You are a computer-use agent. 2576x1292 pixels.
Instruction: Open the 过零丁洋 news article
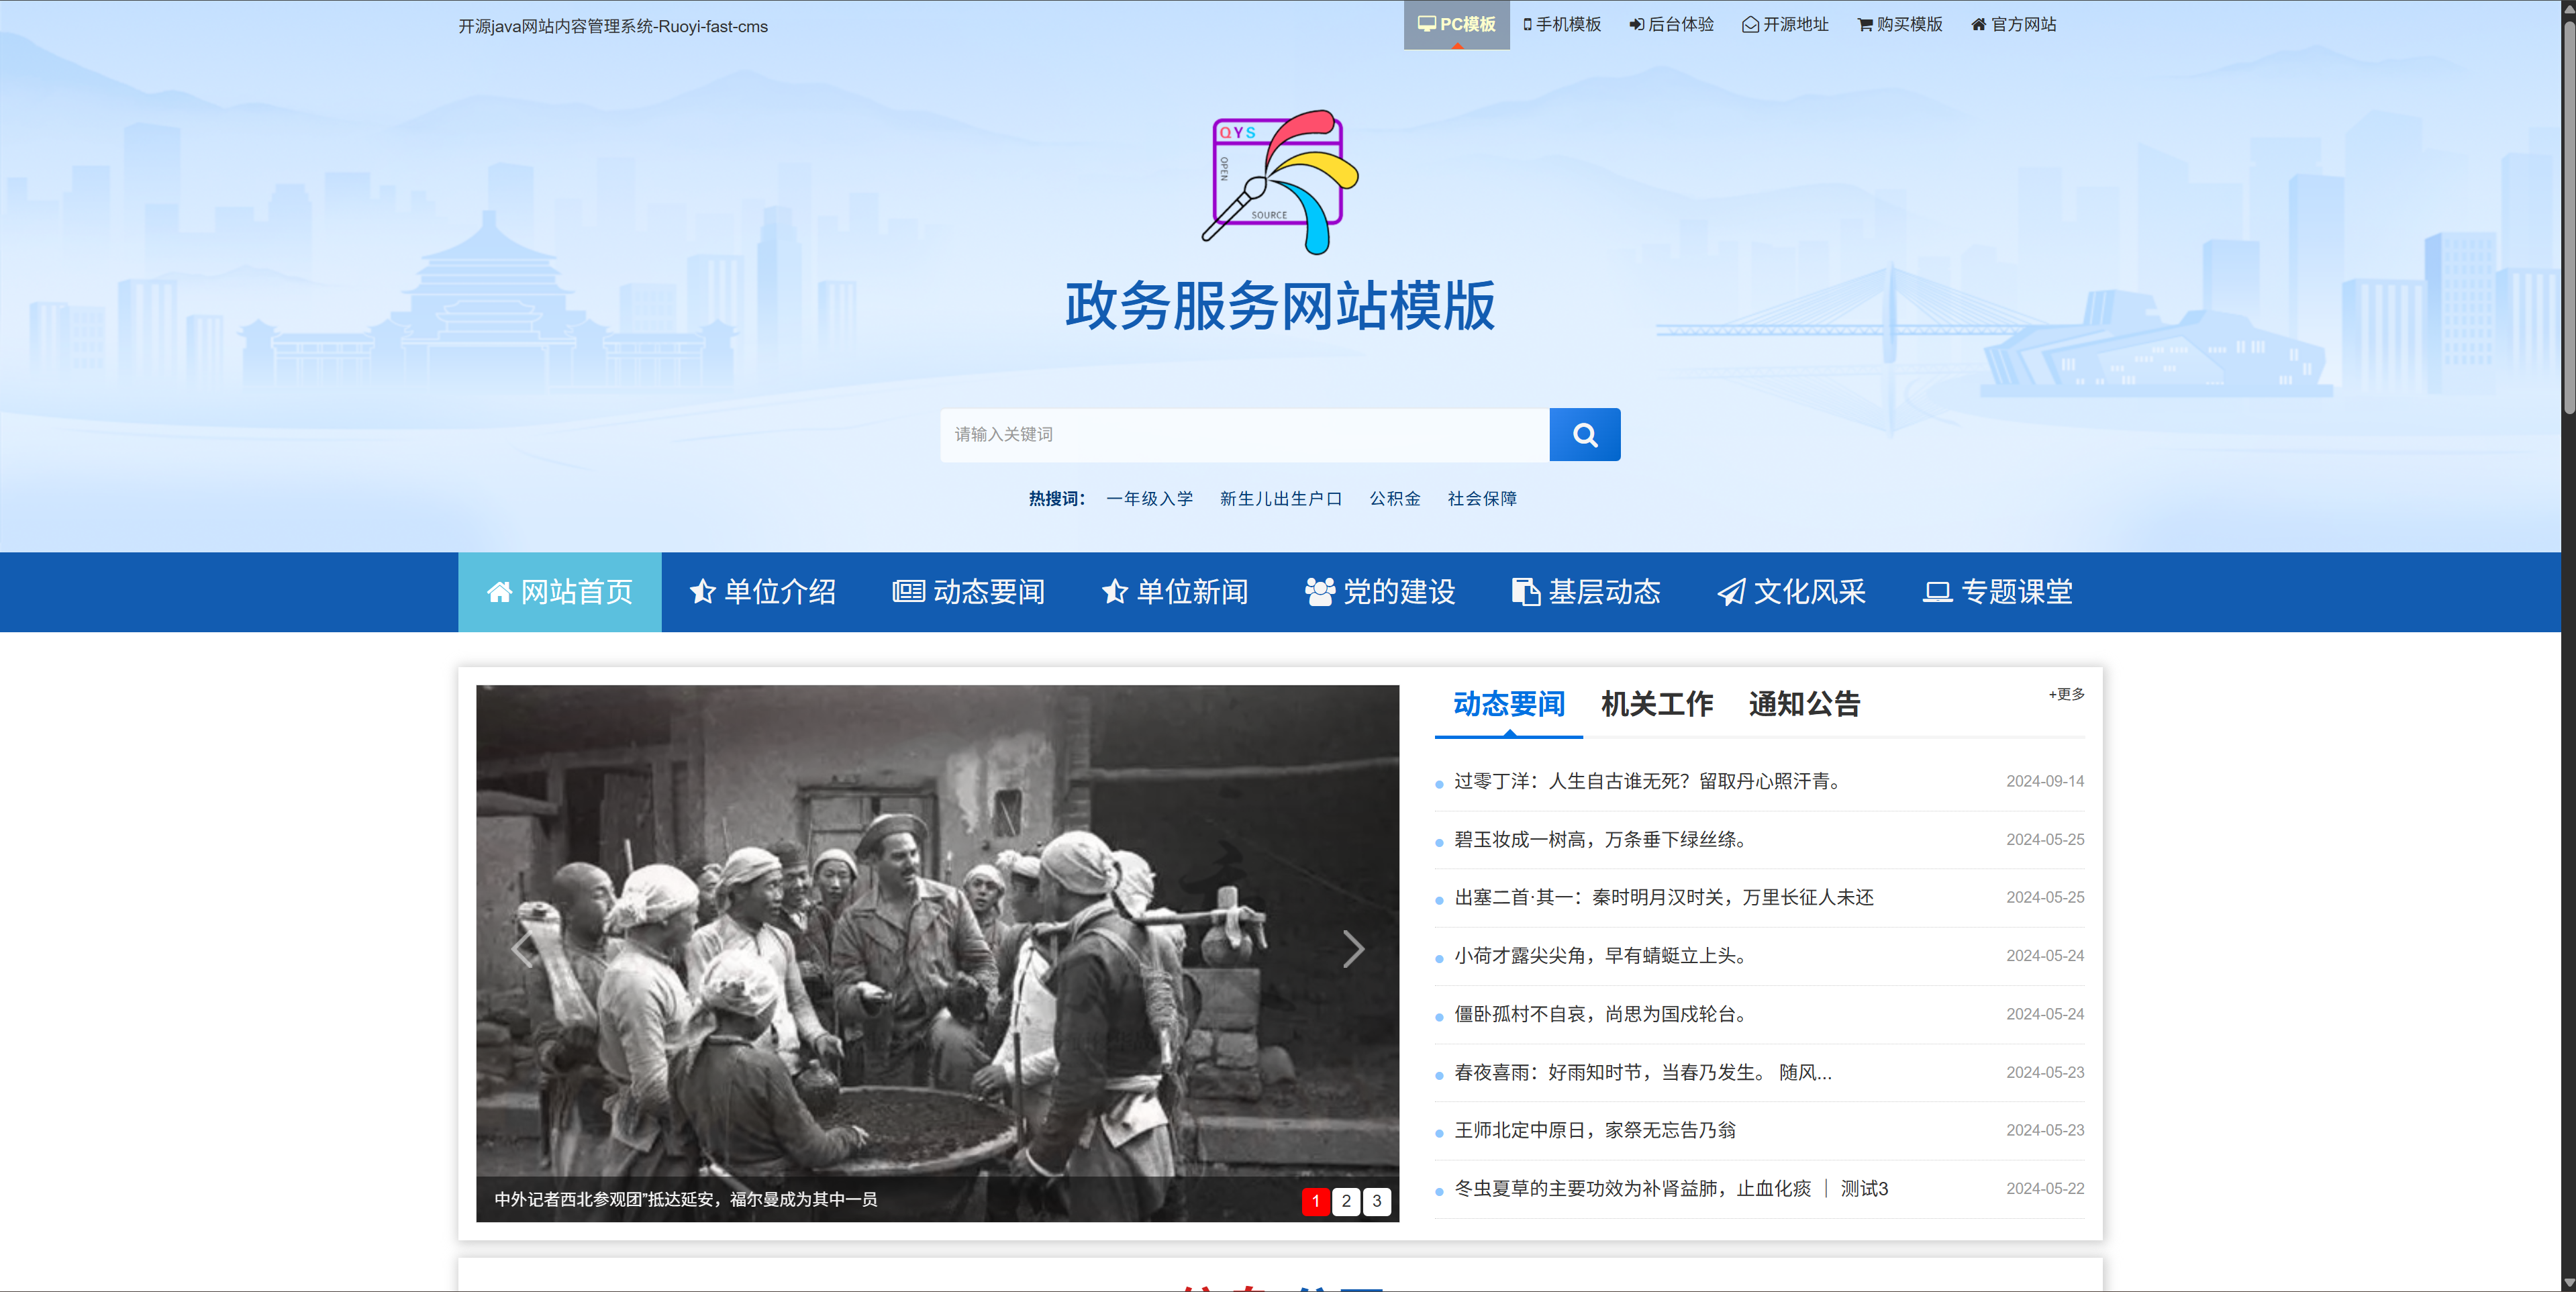tap(1650, 782)
